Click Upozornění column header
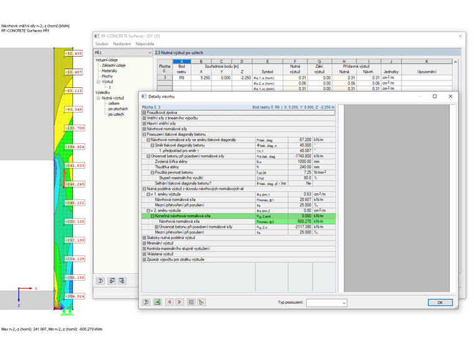This screenshot has height=355, width=474. pyautogui.click(x=427, y=72)
